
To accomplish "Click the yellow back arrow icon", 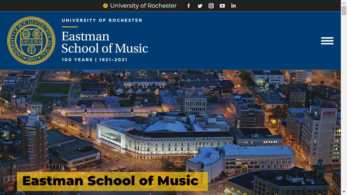I will (x=105, y=6).
